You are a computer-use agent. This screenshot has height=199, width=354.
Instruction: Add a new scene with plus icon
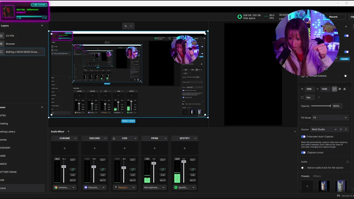click(x=42, y=107)
